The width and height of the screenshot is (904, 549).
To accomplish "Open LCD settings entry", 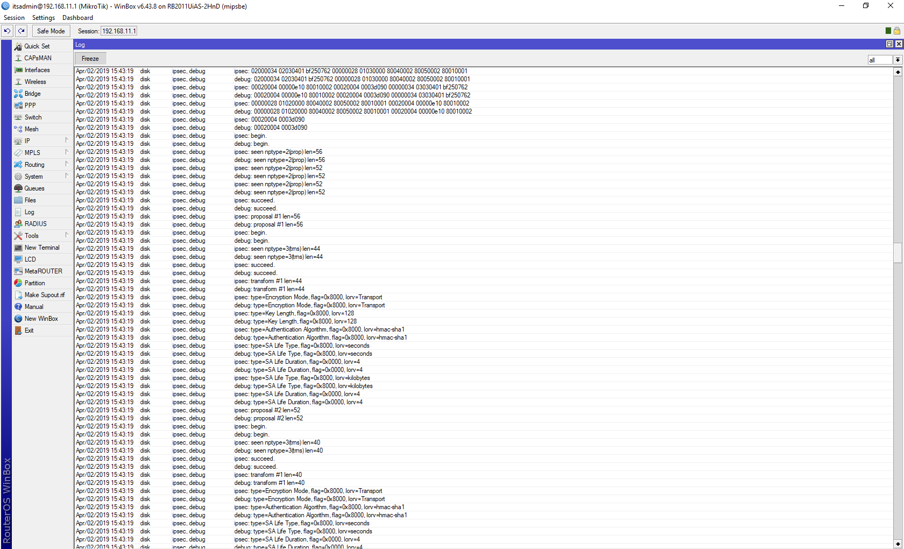I will tap(30, 259).
